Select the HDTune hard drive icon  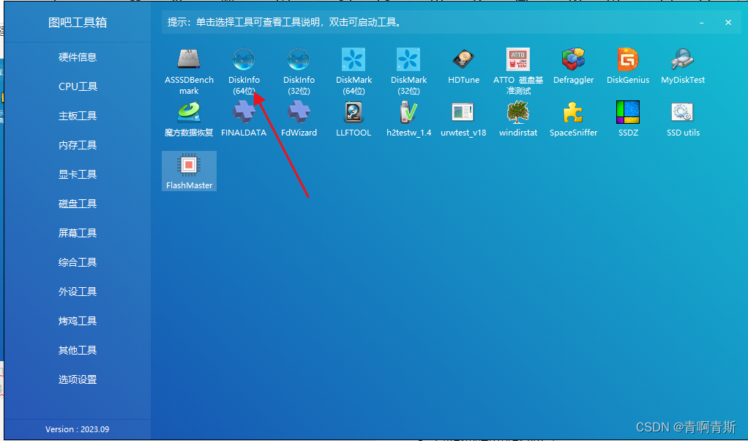(463, 59)
